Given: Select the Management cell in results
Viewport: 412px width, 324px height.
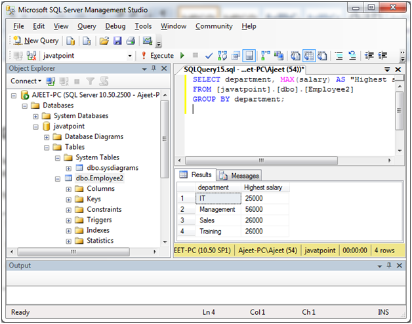Looking at the screenshot, I should 218,209.
